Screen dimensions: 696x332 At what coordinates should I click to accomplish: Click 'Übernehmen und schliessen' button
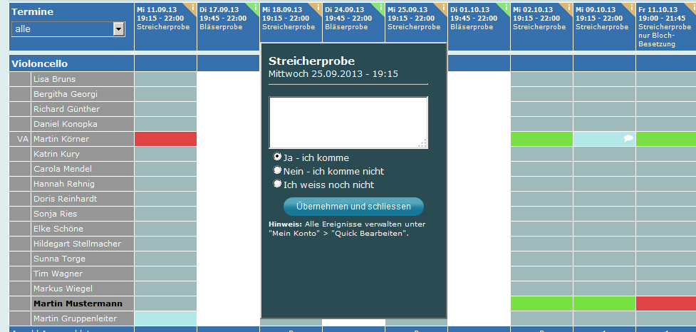[354, 207]
